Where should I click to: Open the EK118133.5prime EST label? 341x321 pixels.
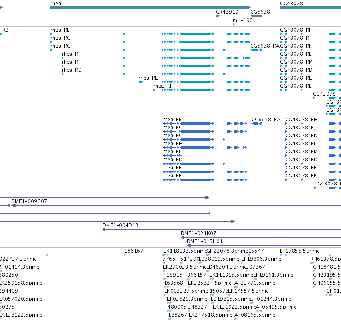185,251
